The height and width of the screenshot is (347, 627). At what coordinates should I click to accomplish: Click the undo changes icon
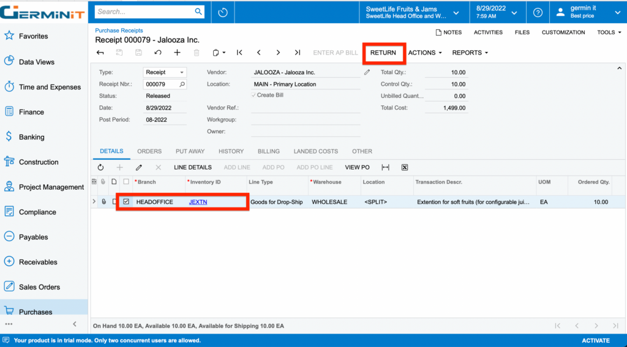[x=158, y=53]
